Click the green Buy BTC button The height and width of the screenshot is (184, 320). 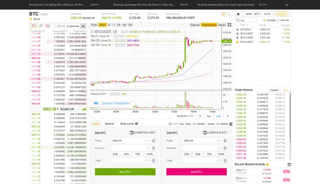[x=125, y=172]
